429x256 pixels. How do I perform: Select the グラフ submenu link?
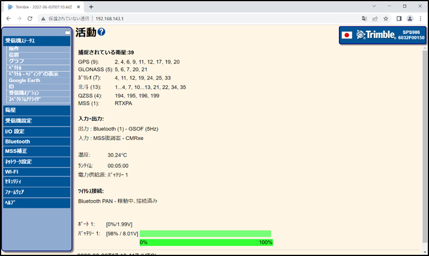[x=17, y=61]
